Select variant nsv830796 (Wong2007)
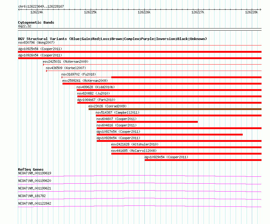Viewport: 270px width, 224px height. pyautogui.click(x=36, y=42)
